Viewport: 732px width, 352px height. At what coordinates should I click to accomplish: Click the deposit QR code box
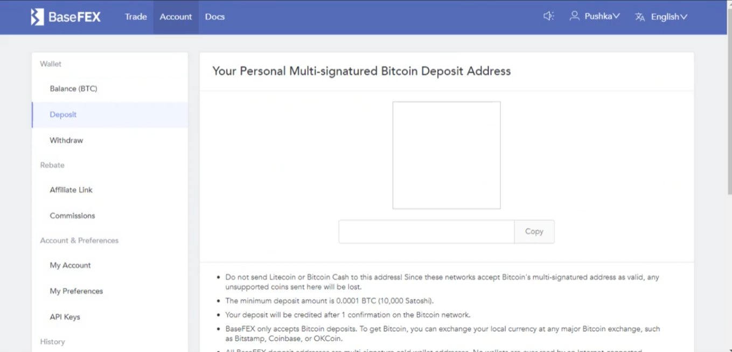coord(446,155)
